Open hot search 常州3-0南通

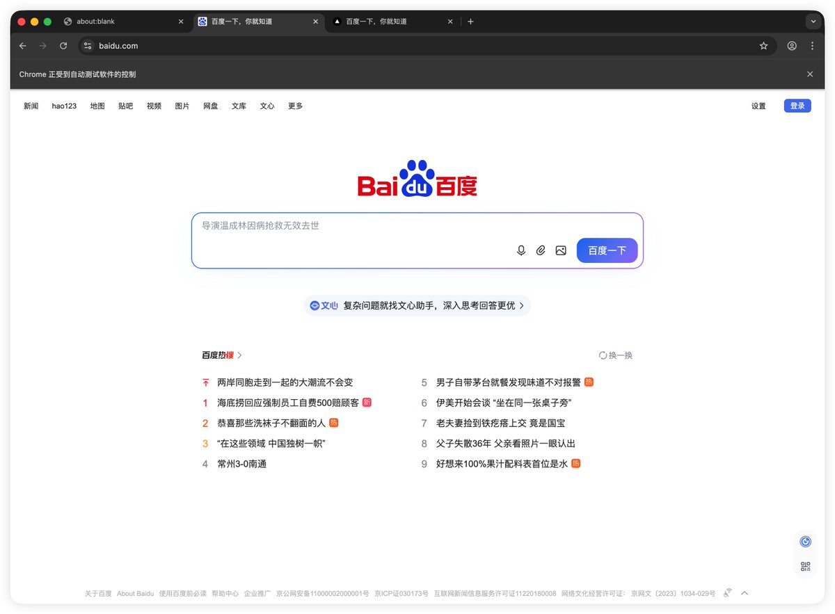coord(242,464)
